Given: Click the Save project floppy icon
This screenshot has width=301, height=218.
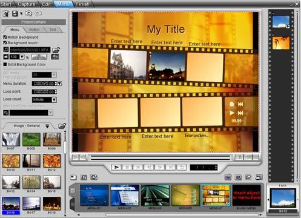Looking at the screenshot, I should point(15,14).
